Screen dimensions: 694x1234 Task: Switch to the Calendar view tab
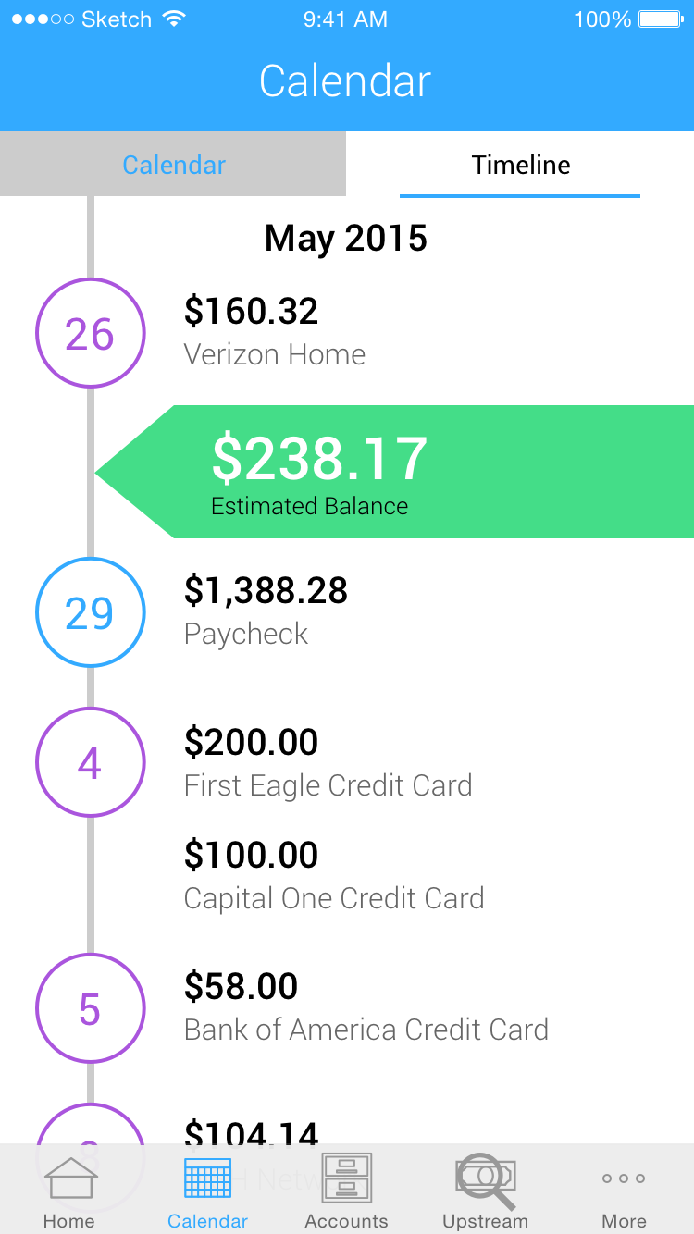click(174, 165)
